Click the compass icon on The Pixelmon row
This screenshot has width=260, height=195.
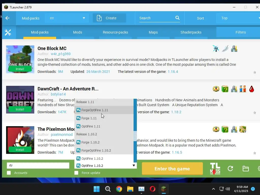(216, 129)
